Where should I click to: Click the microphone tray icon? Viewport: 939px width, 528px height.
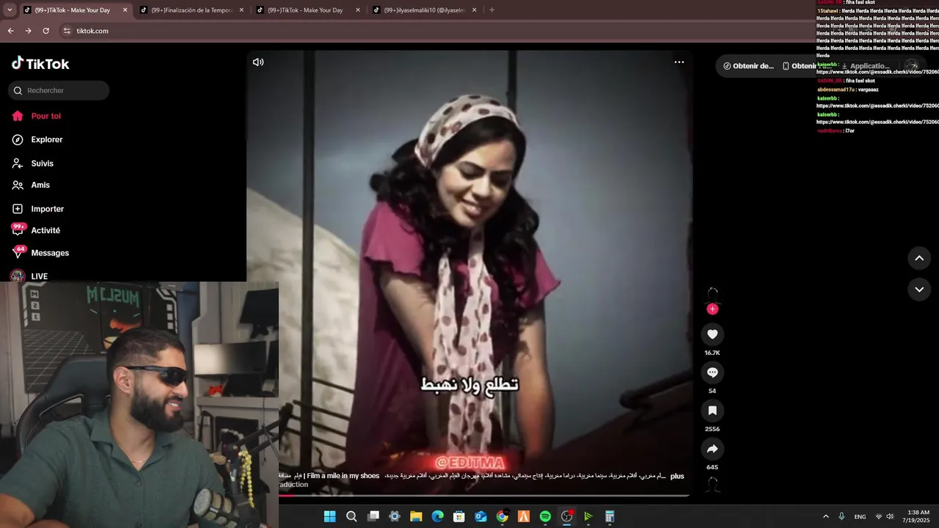841,516
